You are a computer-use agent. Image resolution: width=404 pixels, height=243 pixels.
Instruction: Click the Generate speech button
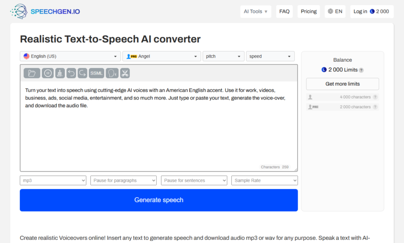point(159,200)
